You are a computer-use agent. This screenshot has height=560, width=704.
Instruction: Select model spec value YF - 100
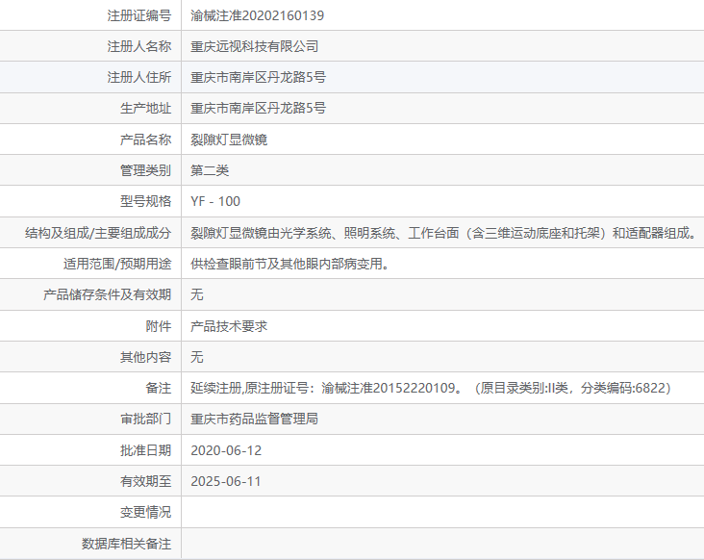(215, 201)
